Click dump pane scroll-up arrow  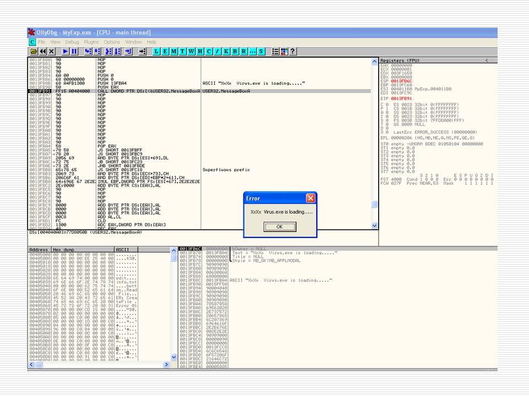click(x=174, y=250)
